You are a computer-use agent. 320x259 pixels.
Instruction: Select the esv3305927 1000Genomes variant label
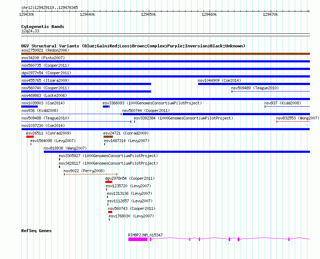(x=108, y=156)
